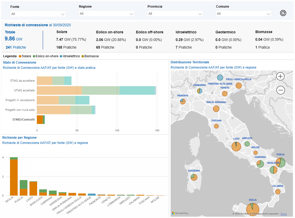Click the reset filters refresh icon
Screen dimensions: 295x218
click(283, 13)
